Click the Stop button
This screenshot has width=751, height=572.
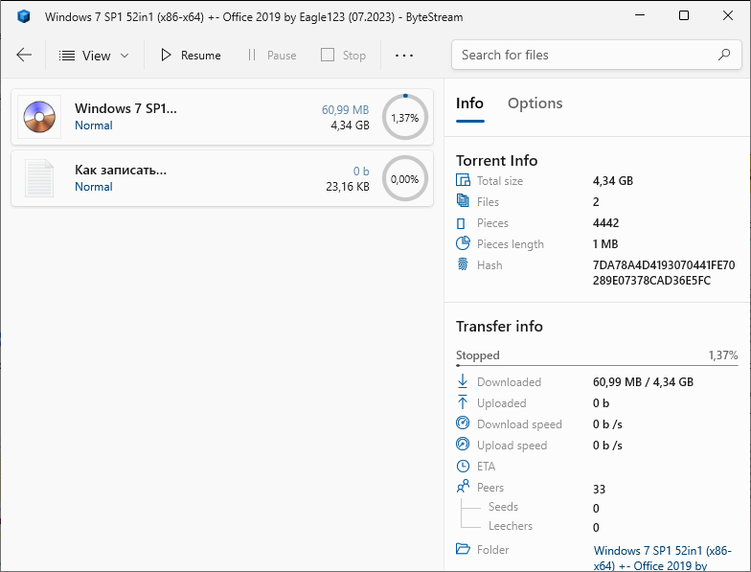point(343,56)
